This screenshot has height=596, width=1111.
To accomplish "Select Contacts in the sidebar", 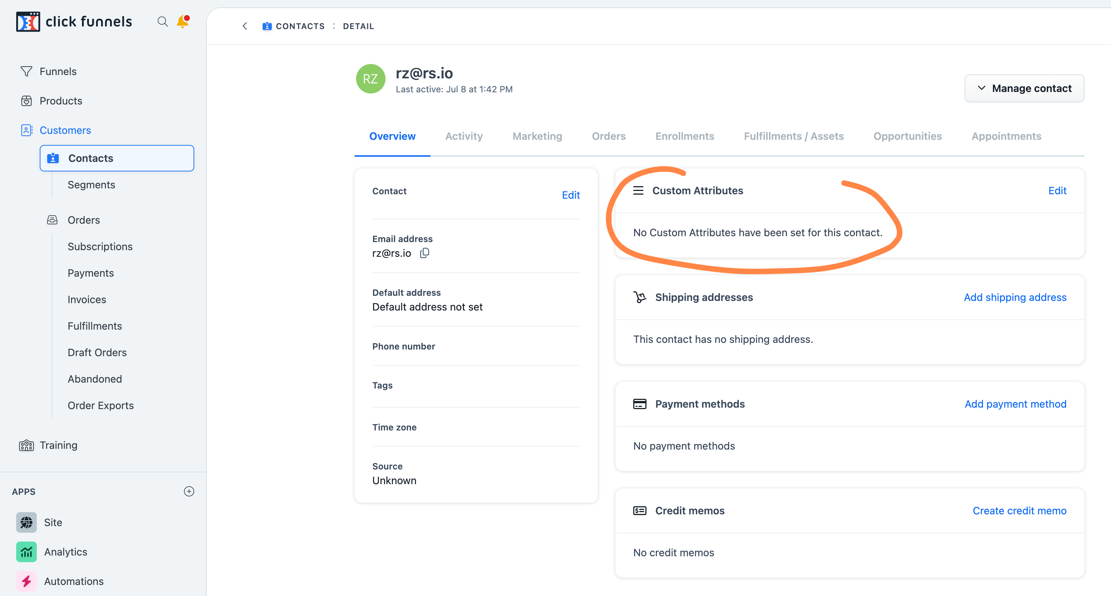I will (117, 158).
